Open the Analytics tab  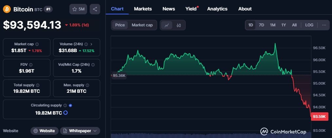tap(217, 9)
